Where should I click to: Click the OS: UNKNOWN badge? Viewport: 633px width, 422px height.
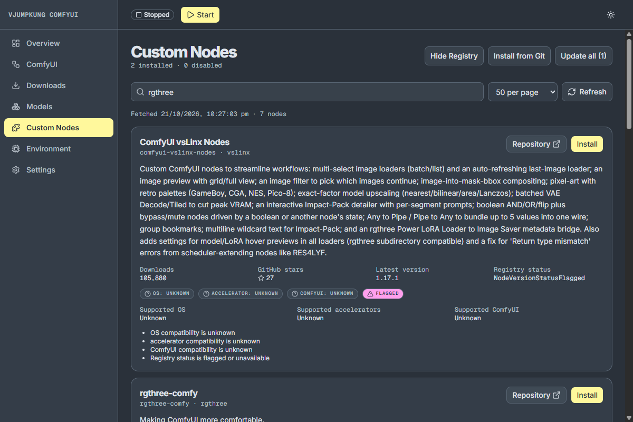[167, 294]
